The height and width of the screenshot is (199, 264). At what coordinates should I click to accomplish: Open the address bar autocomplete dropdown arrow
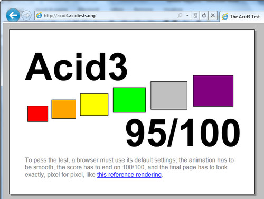[x=187, y=15]
